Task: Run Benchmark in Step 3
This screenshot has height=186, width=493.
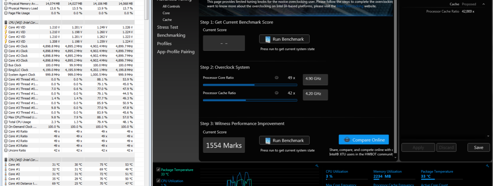Action: pos(284,140)
